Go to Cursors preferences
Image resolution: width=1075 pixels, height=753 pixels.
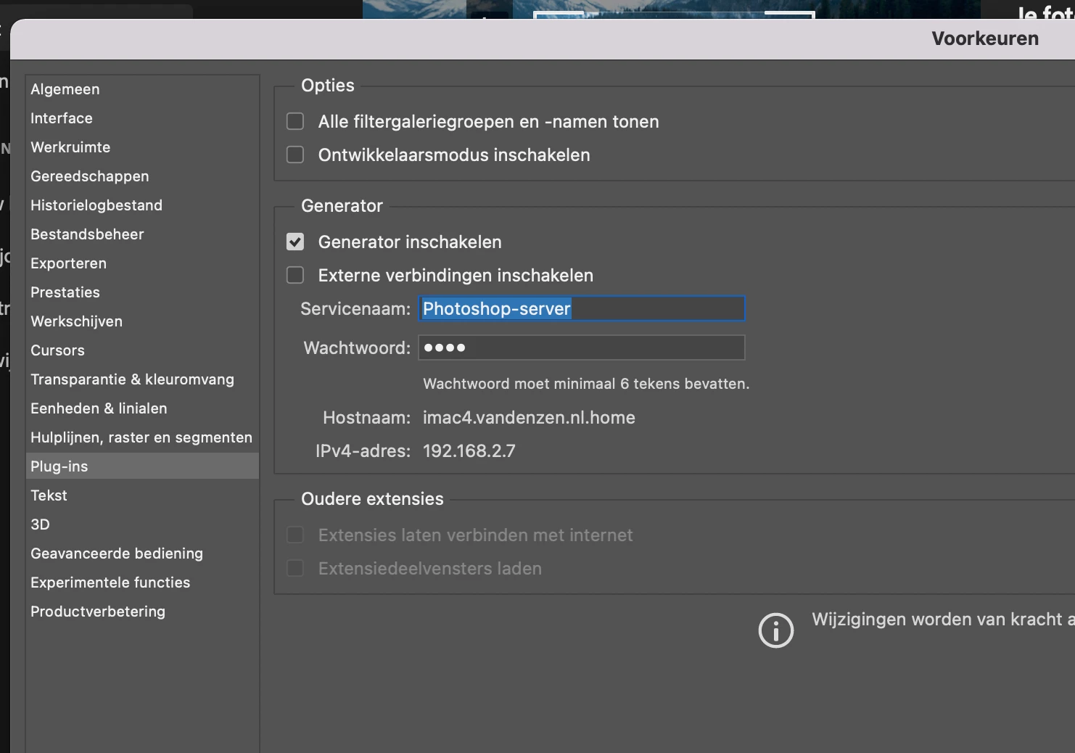pos(142,350)
